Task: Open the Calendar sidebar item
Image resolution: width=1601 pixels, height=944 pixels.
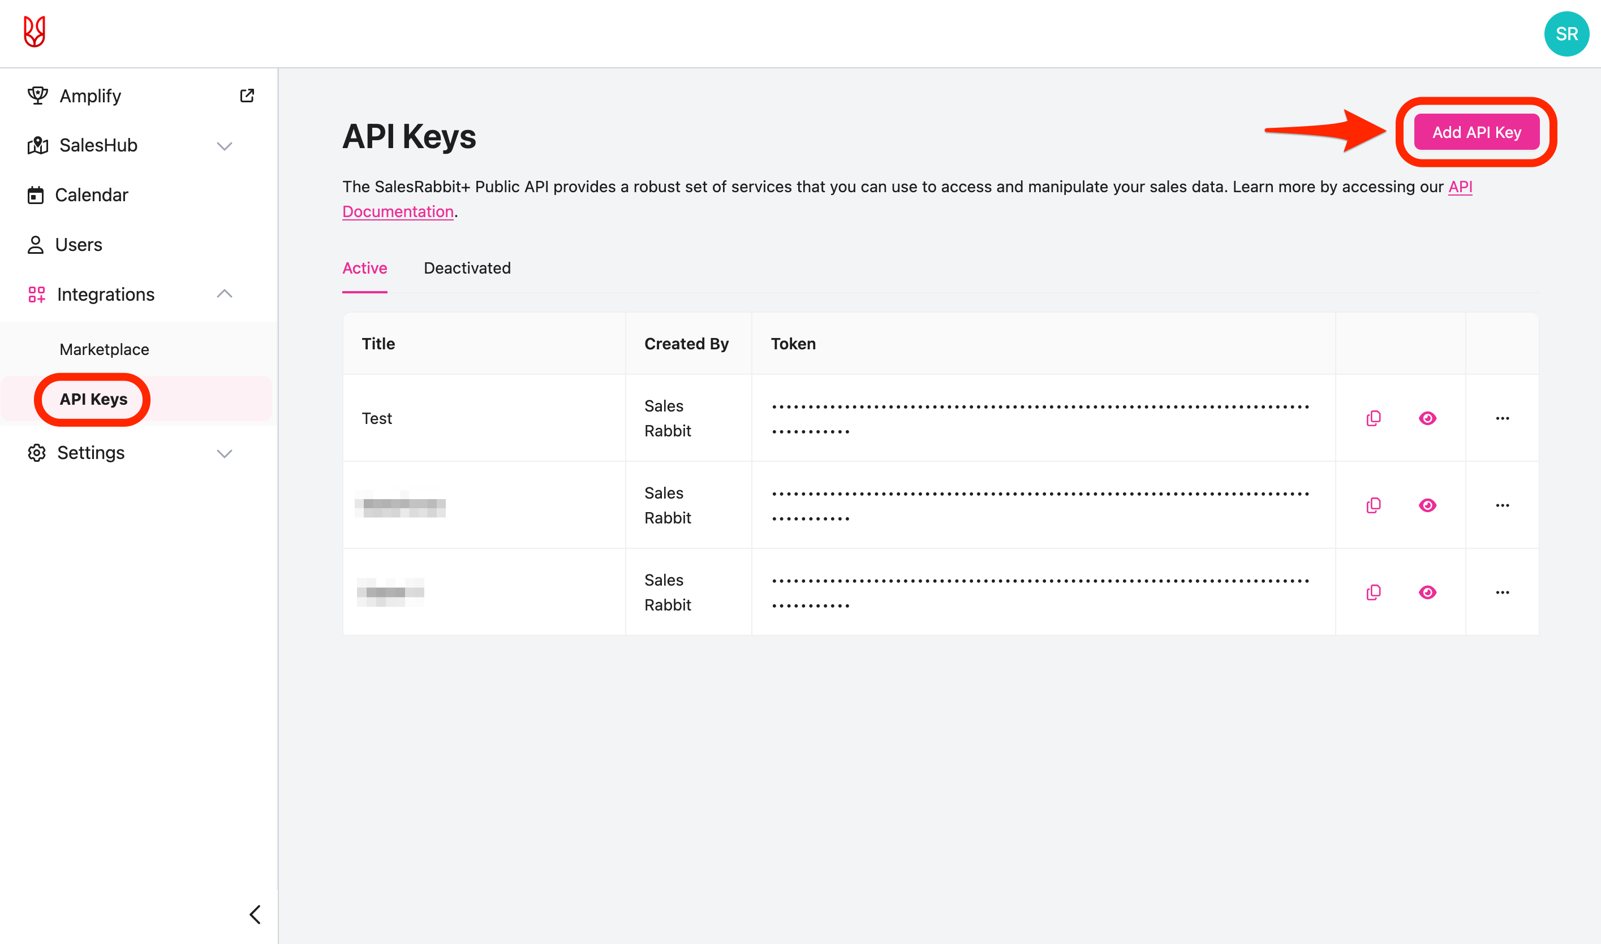Action: click(x=91, y=194)
